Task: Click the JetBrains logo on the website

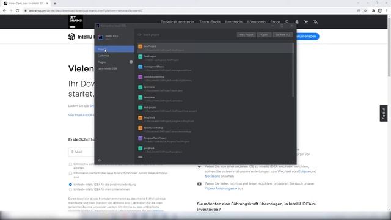Action: 76,22
